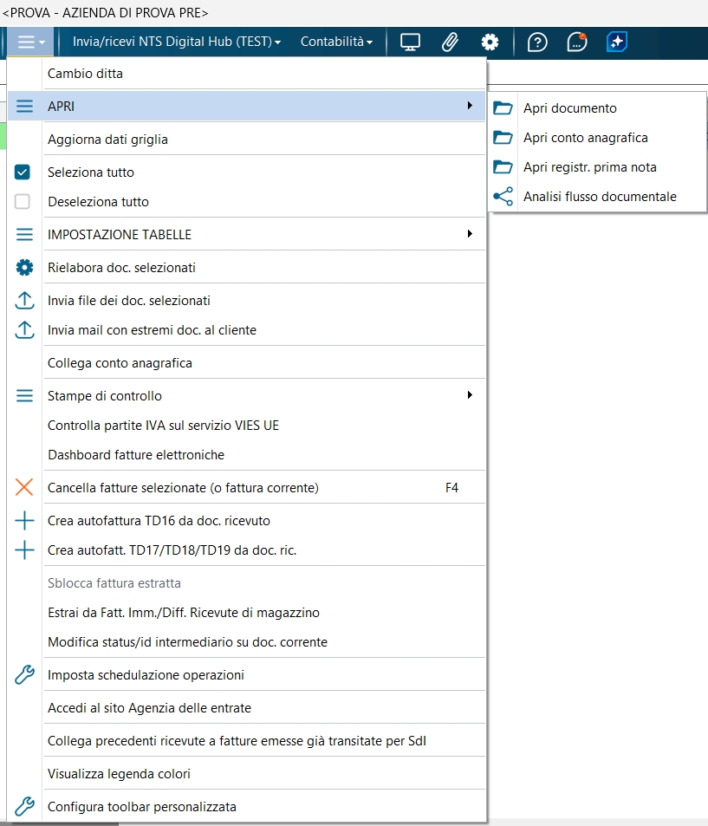The width and height of the screenshot is (708, 826).
Task: Toggle the hamburger main menu button
Action: [x=30, y=42]
